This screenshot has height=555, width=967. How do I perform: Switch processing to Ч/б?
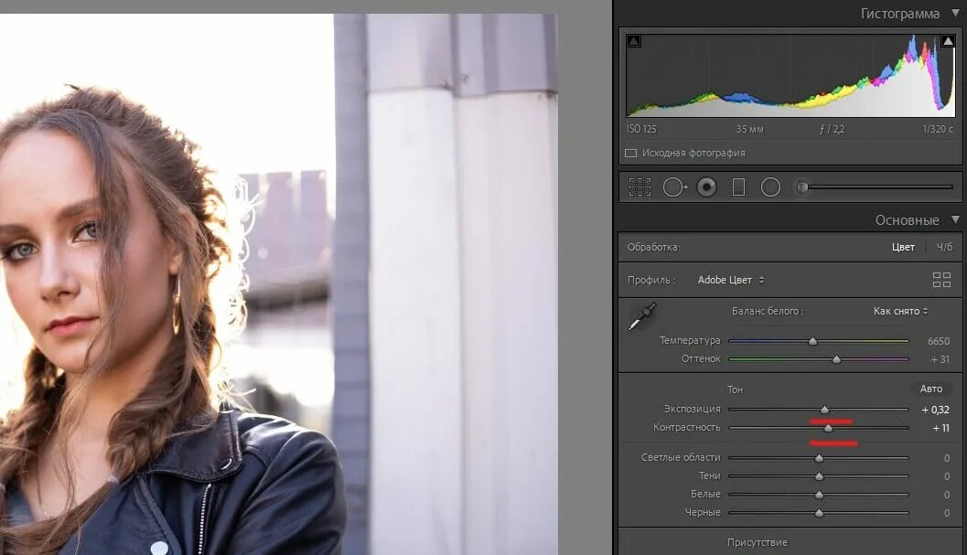tap(944, 247)
